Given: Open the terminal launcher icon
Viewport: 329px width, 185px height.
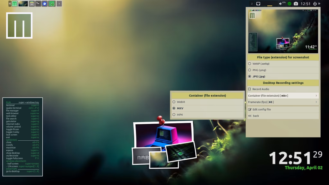Looking at the screenshot, I should click(38, 4).
